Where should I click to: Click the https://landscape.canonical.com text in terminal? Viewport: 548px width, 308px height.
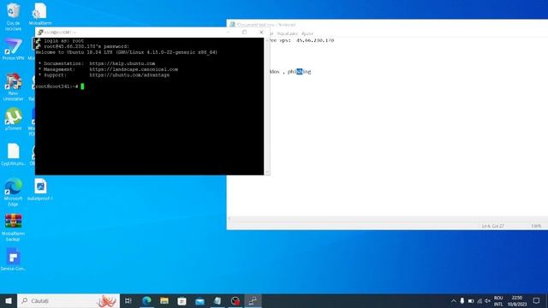coord(134,69)
